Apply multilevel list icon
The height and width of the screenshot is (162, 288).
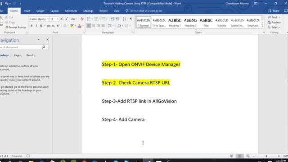point(103,19)
